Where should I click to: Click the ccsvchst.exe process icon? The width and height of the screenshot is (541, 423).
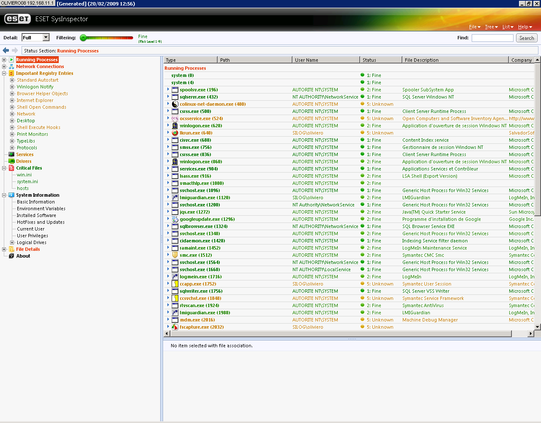click(x=175, y=298)
